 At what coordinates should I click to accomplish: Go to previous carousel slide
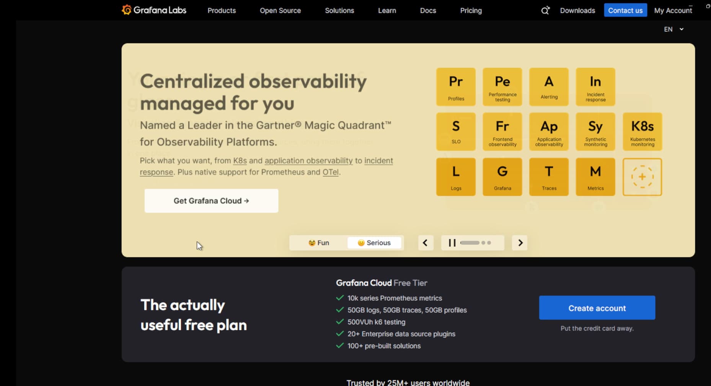pyautogui.click(x=425, y=243)
